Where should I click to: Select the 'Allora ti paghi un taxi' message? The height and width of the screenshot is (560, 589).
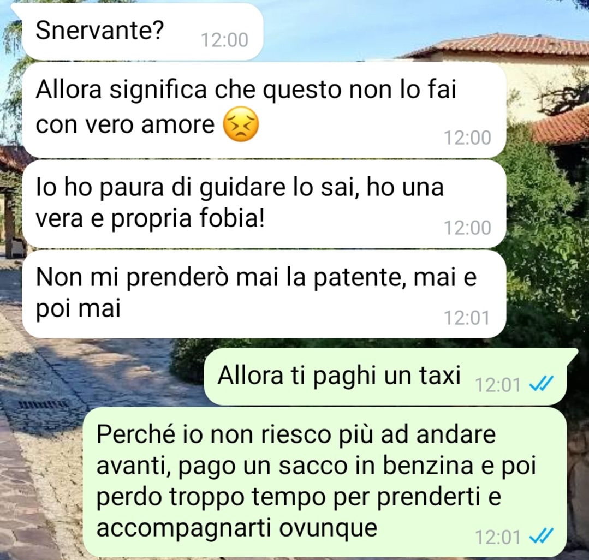point(385,377)
